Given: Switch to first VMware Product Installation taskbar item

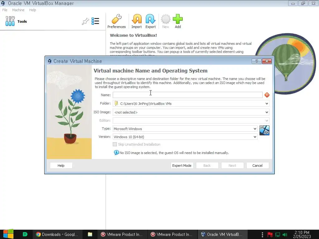Looking at the screenshot, I should click(122, 234).
